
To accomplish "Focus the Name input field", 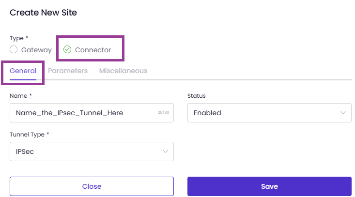I will (x=92, y=113).
